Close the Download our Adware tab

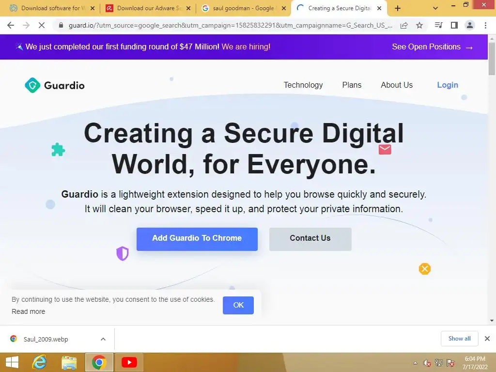pos(188,9)
